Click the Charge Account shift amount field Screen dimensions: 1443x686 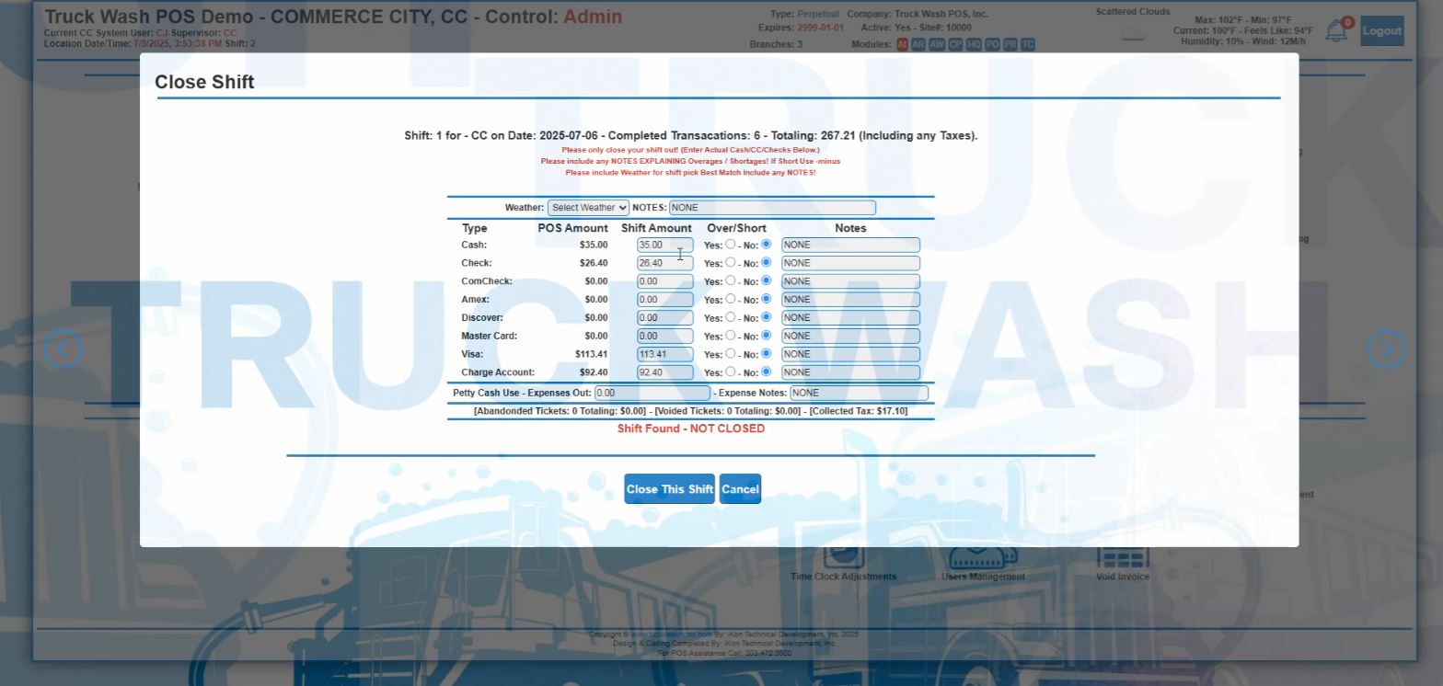[x=665, y=372]
